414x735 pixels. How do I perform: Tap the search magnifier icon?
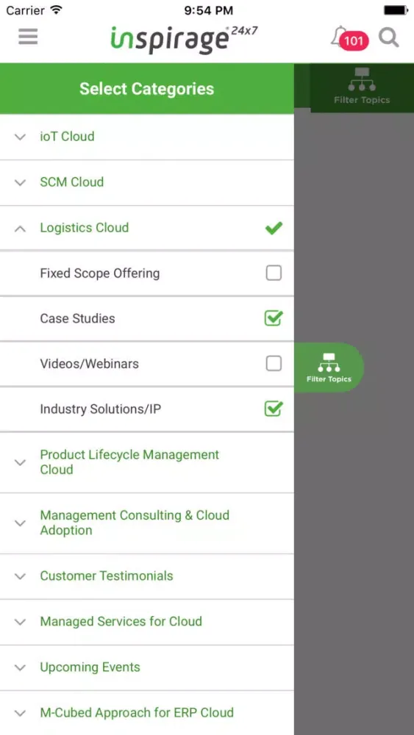coord(389,37)
